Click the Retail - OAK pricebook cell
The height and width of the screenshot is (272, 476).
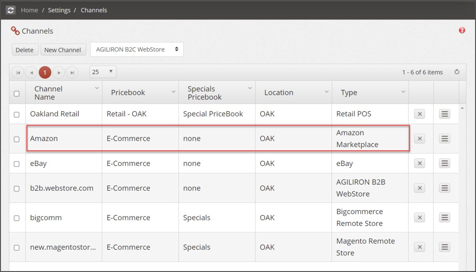(x=140, y=114)
